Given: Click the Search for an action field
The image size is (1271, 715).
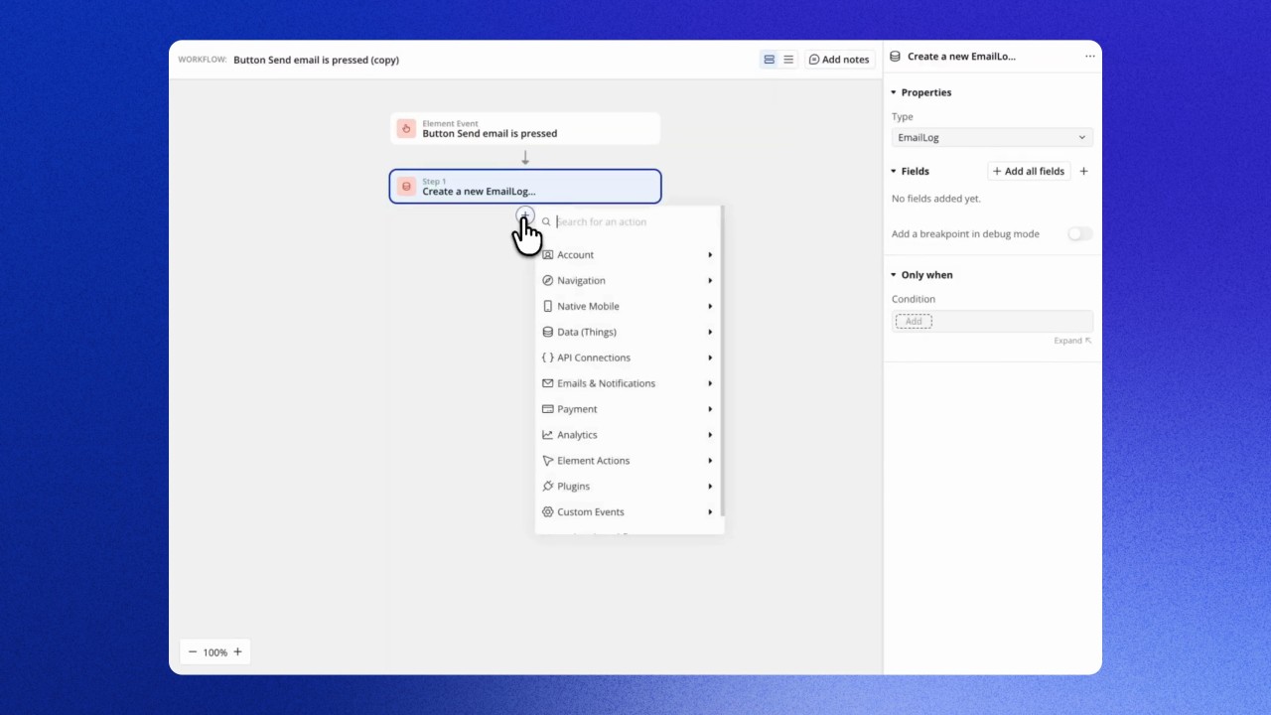Looking at the screenshot, I should pos(634,221).
